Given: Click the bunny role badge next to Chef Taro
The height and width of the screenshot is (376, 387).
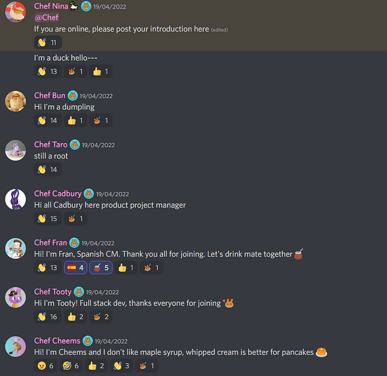Looking at the screenshot, I should (75, 145).
